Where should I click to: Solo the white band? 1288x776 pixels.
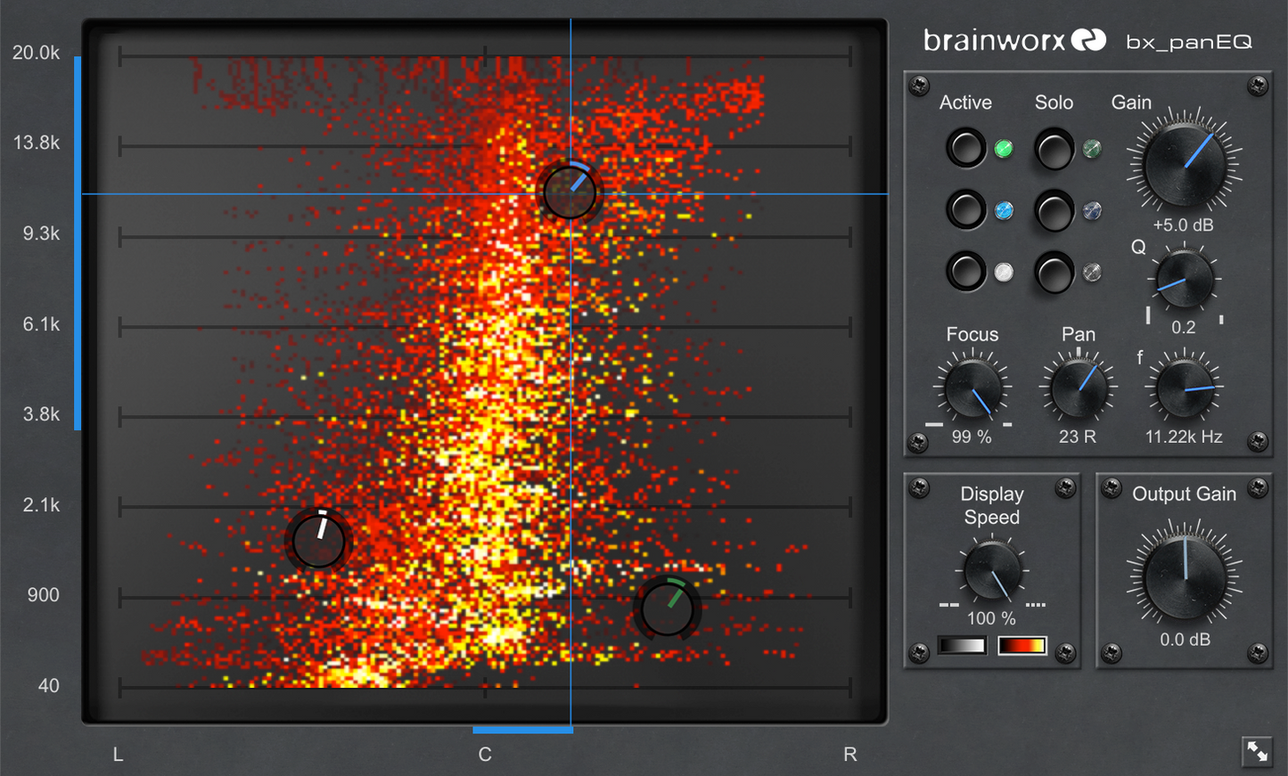click(x=1054, y=272)
